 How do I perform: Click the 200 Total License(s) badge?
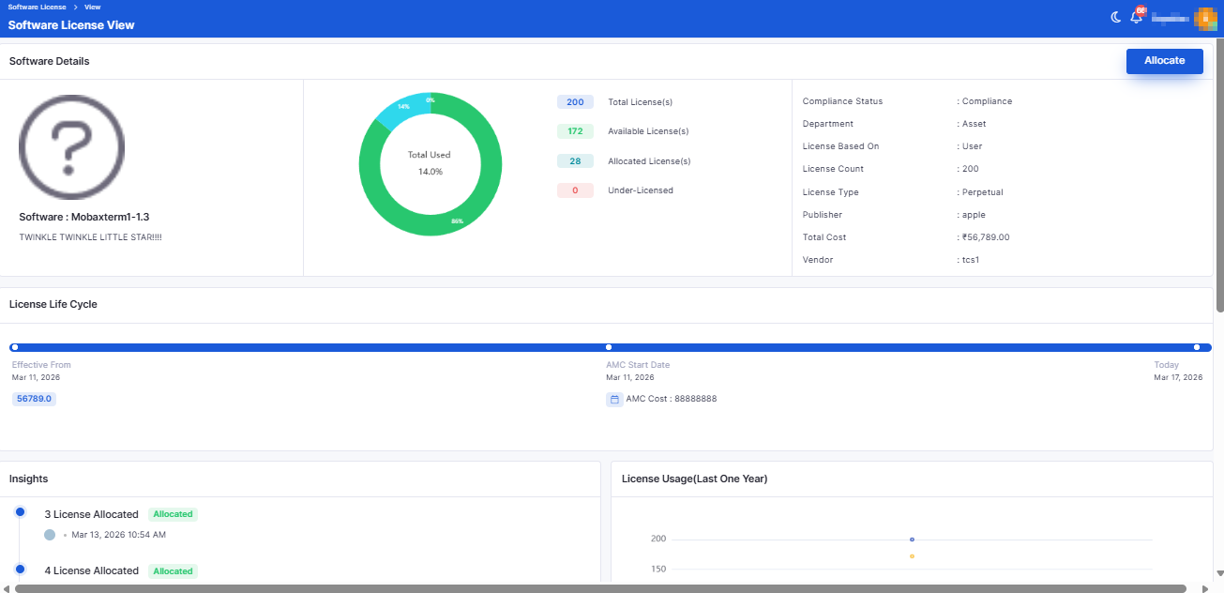tap(575, 102)
